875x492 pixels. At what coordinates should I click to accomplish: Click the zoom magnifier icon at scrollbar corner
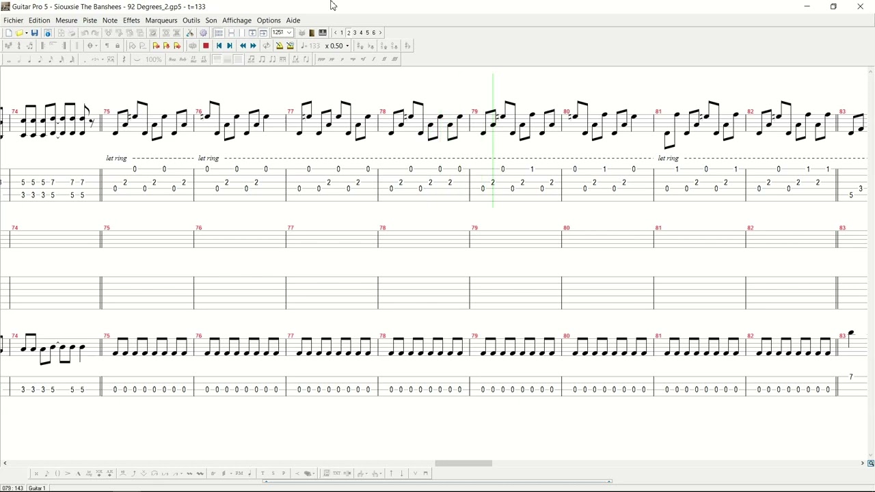point(870,463)
